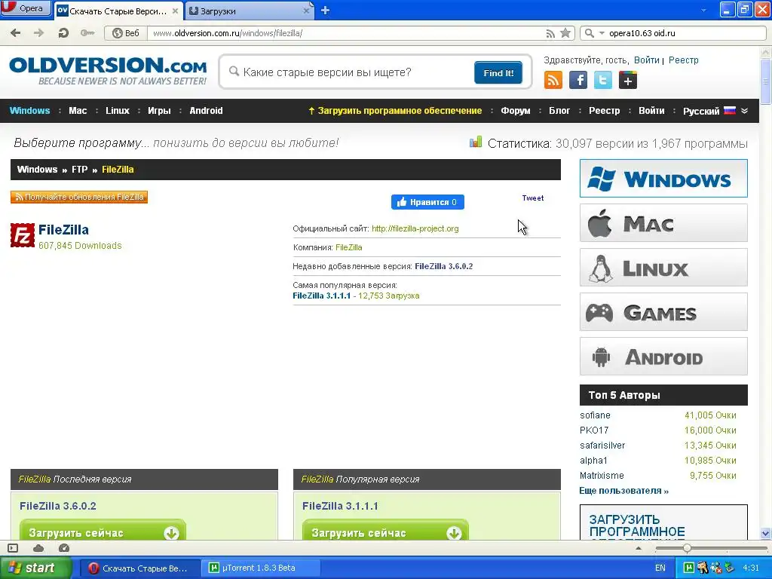Reload the page with the refresh icon
772x579 pixels.
[x=63, y=33]
